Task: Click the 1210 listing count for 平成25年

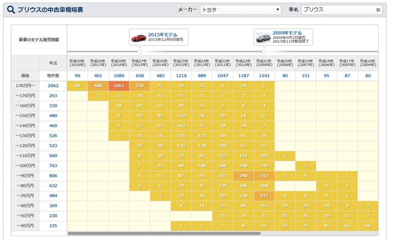Action: [x=181, y=75]
